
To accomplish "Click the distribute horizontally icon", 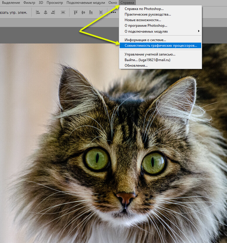I will click(101, 12).
